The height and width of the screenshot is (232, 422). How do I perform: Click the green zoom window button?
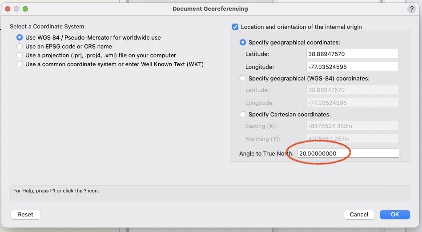(x=25, y=9)
